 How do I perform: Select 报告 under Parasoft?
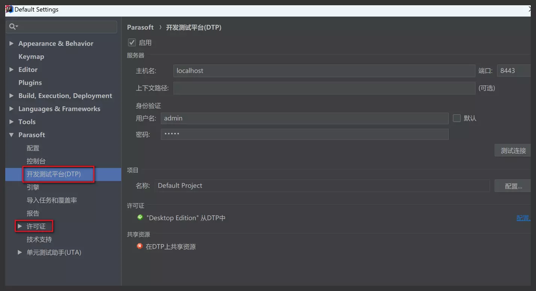33,213
